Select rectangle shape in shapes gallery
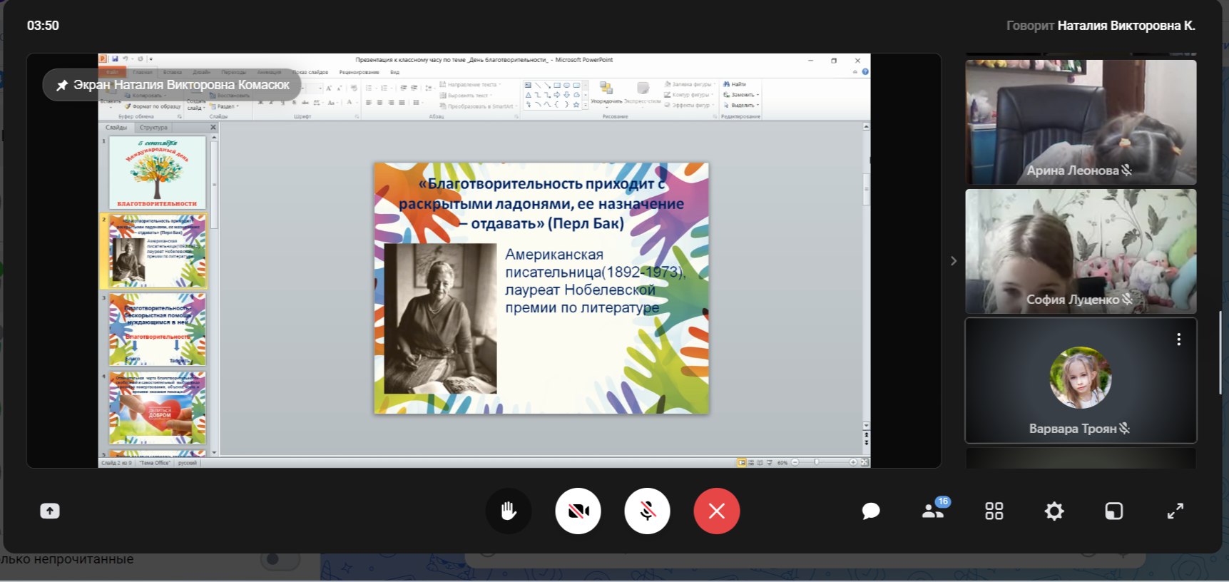The width and height of the screenshot is (1229, 582). pos(557,85)
